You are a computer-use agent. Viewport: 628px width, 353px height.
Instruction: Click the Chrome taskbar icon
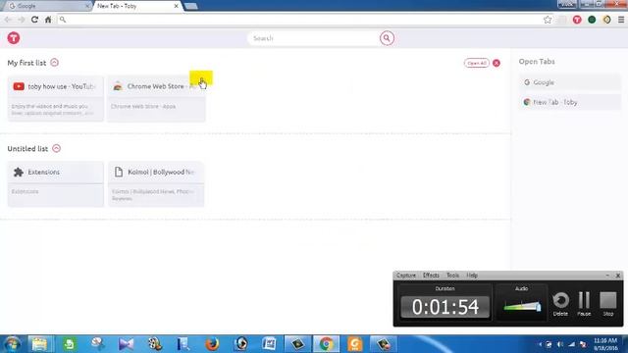[327, 344]
